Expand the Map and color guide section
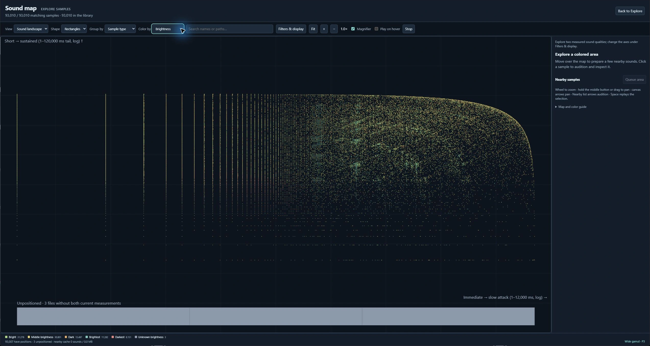This screenshot has height=346, width=650. (571, 107)
